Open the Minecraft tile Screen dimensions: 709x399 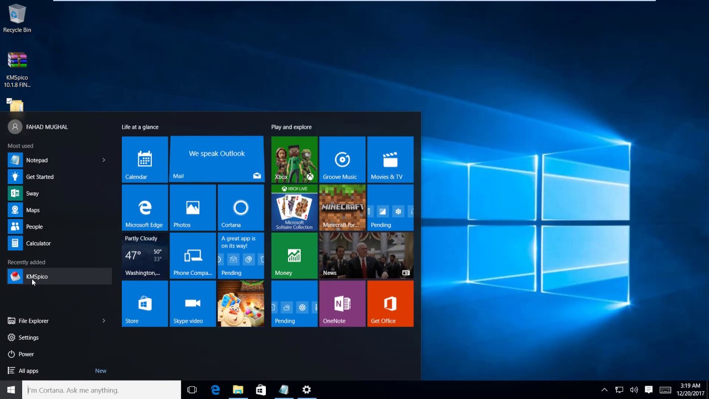(x=342, y=207)
